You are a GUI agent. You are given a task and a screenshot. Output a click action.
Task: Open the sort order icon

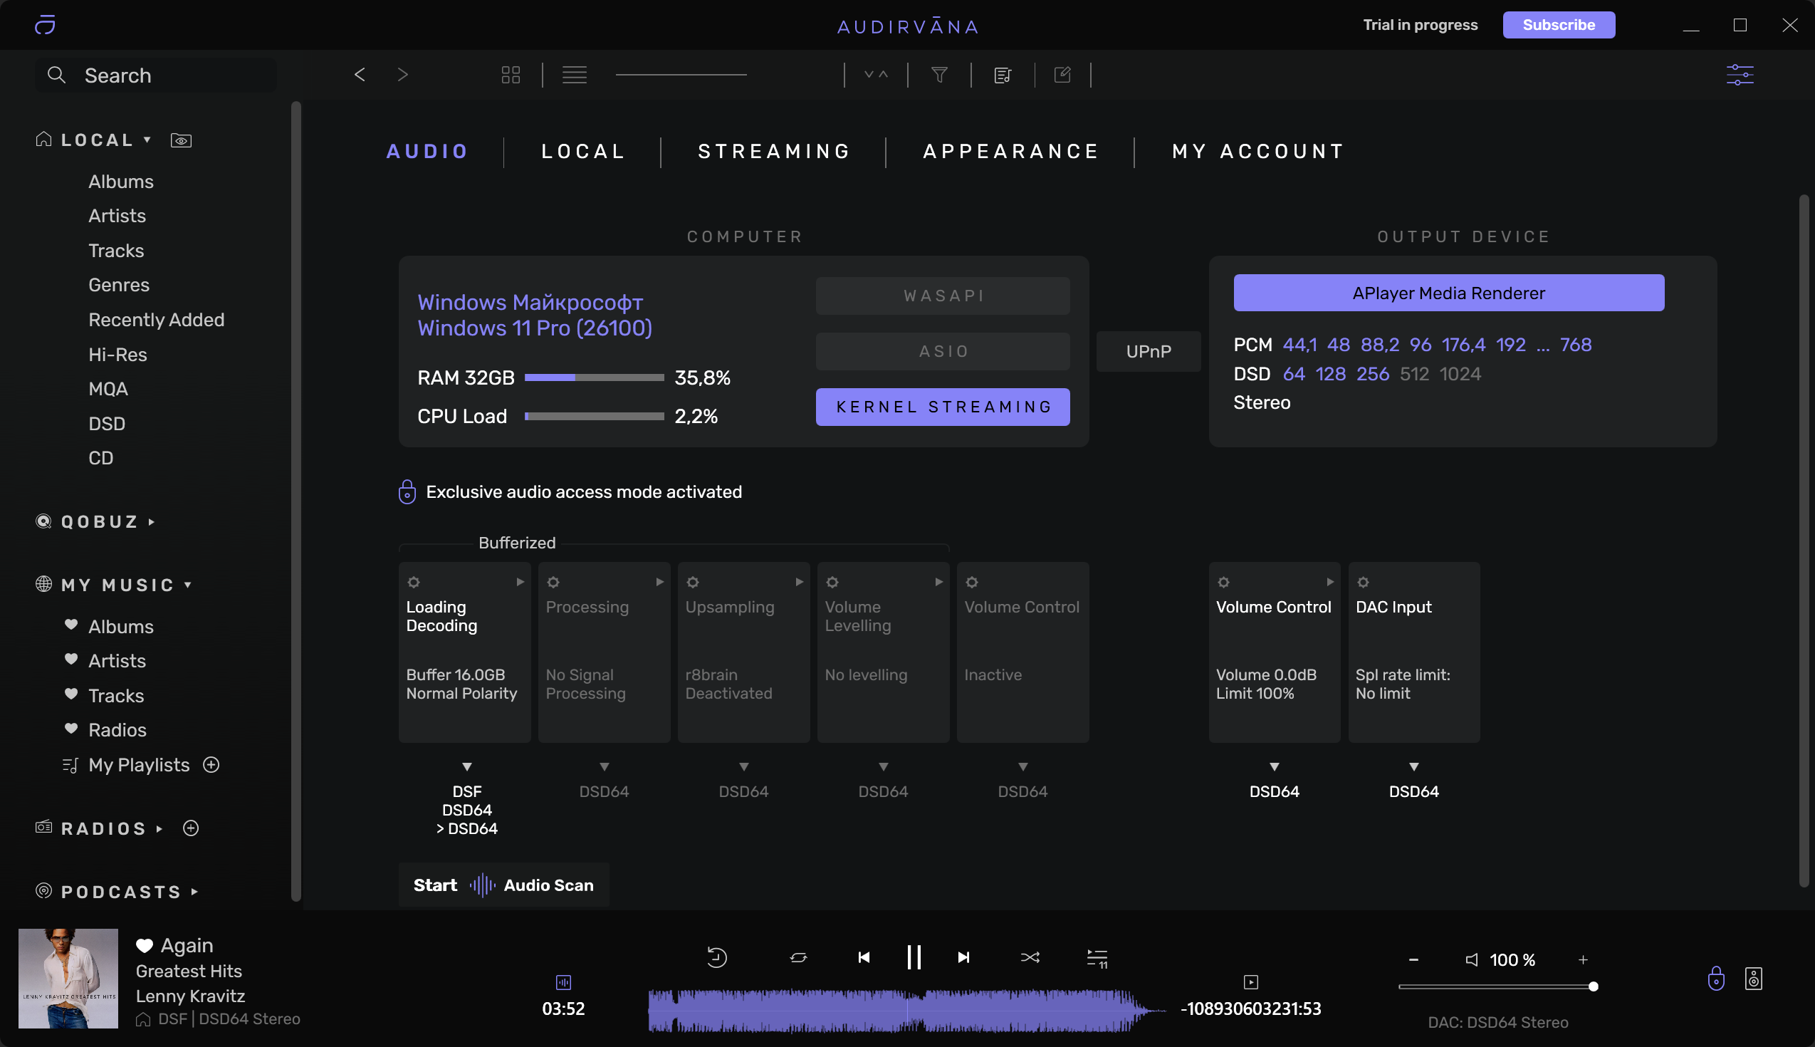pyautogui.click(x=877, y=75)
